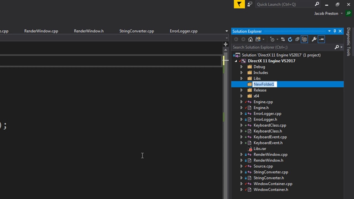Select StringConverter.h file

(x=269, y=178)
